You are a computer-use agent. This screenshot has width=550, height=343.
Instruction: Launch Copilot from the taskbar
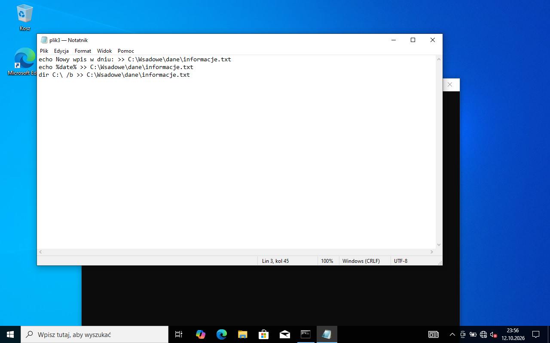point(200,334)
